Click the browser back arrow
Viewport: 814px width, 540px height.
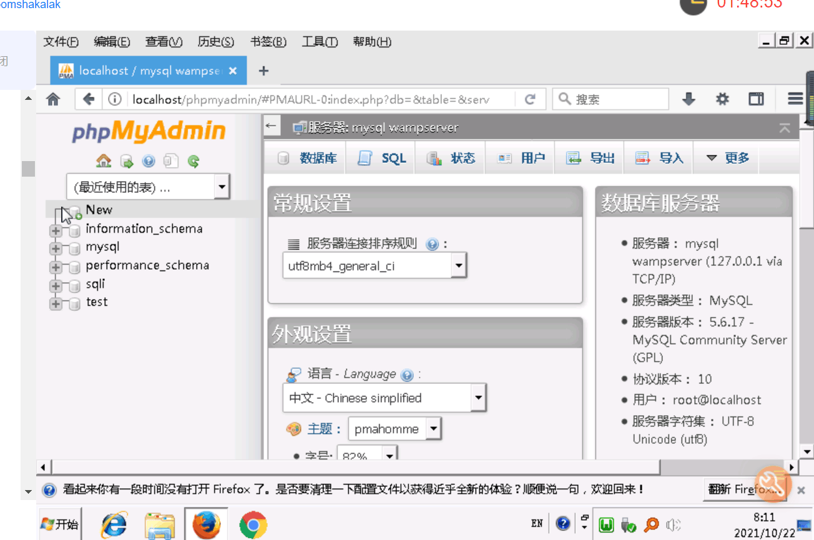click(89, 99)
